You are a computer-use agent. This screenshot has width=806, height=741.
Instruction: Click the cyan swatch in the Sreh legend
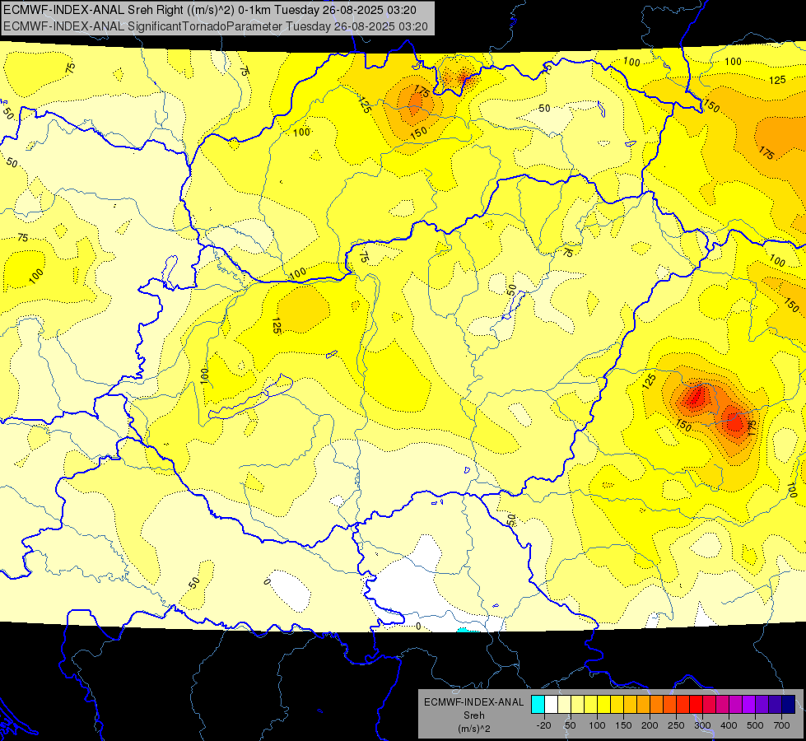coord(538,704)
